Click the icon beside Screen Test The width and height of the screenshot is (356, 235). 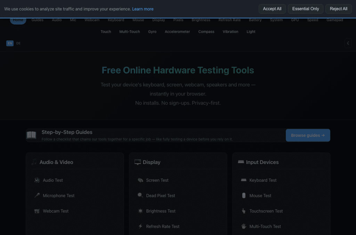(x=140, y=180)
